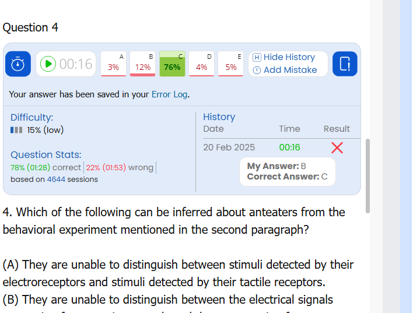Open the Error Log link
This screenshot has height=313, width=413.
click(169, 94)
